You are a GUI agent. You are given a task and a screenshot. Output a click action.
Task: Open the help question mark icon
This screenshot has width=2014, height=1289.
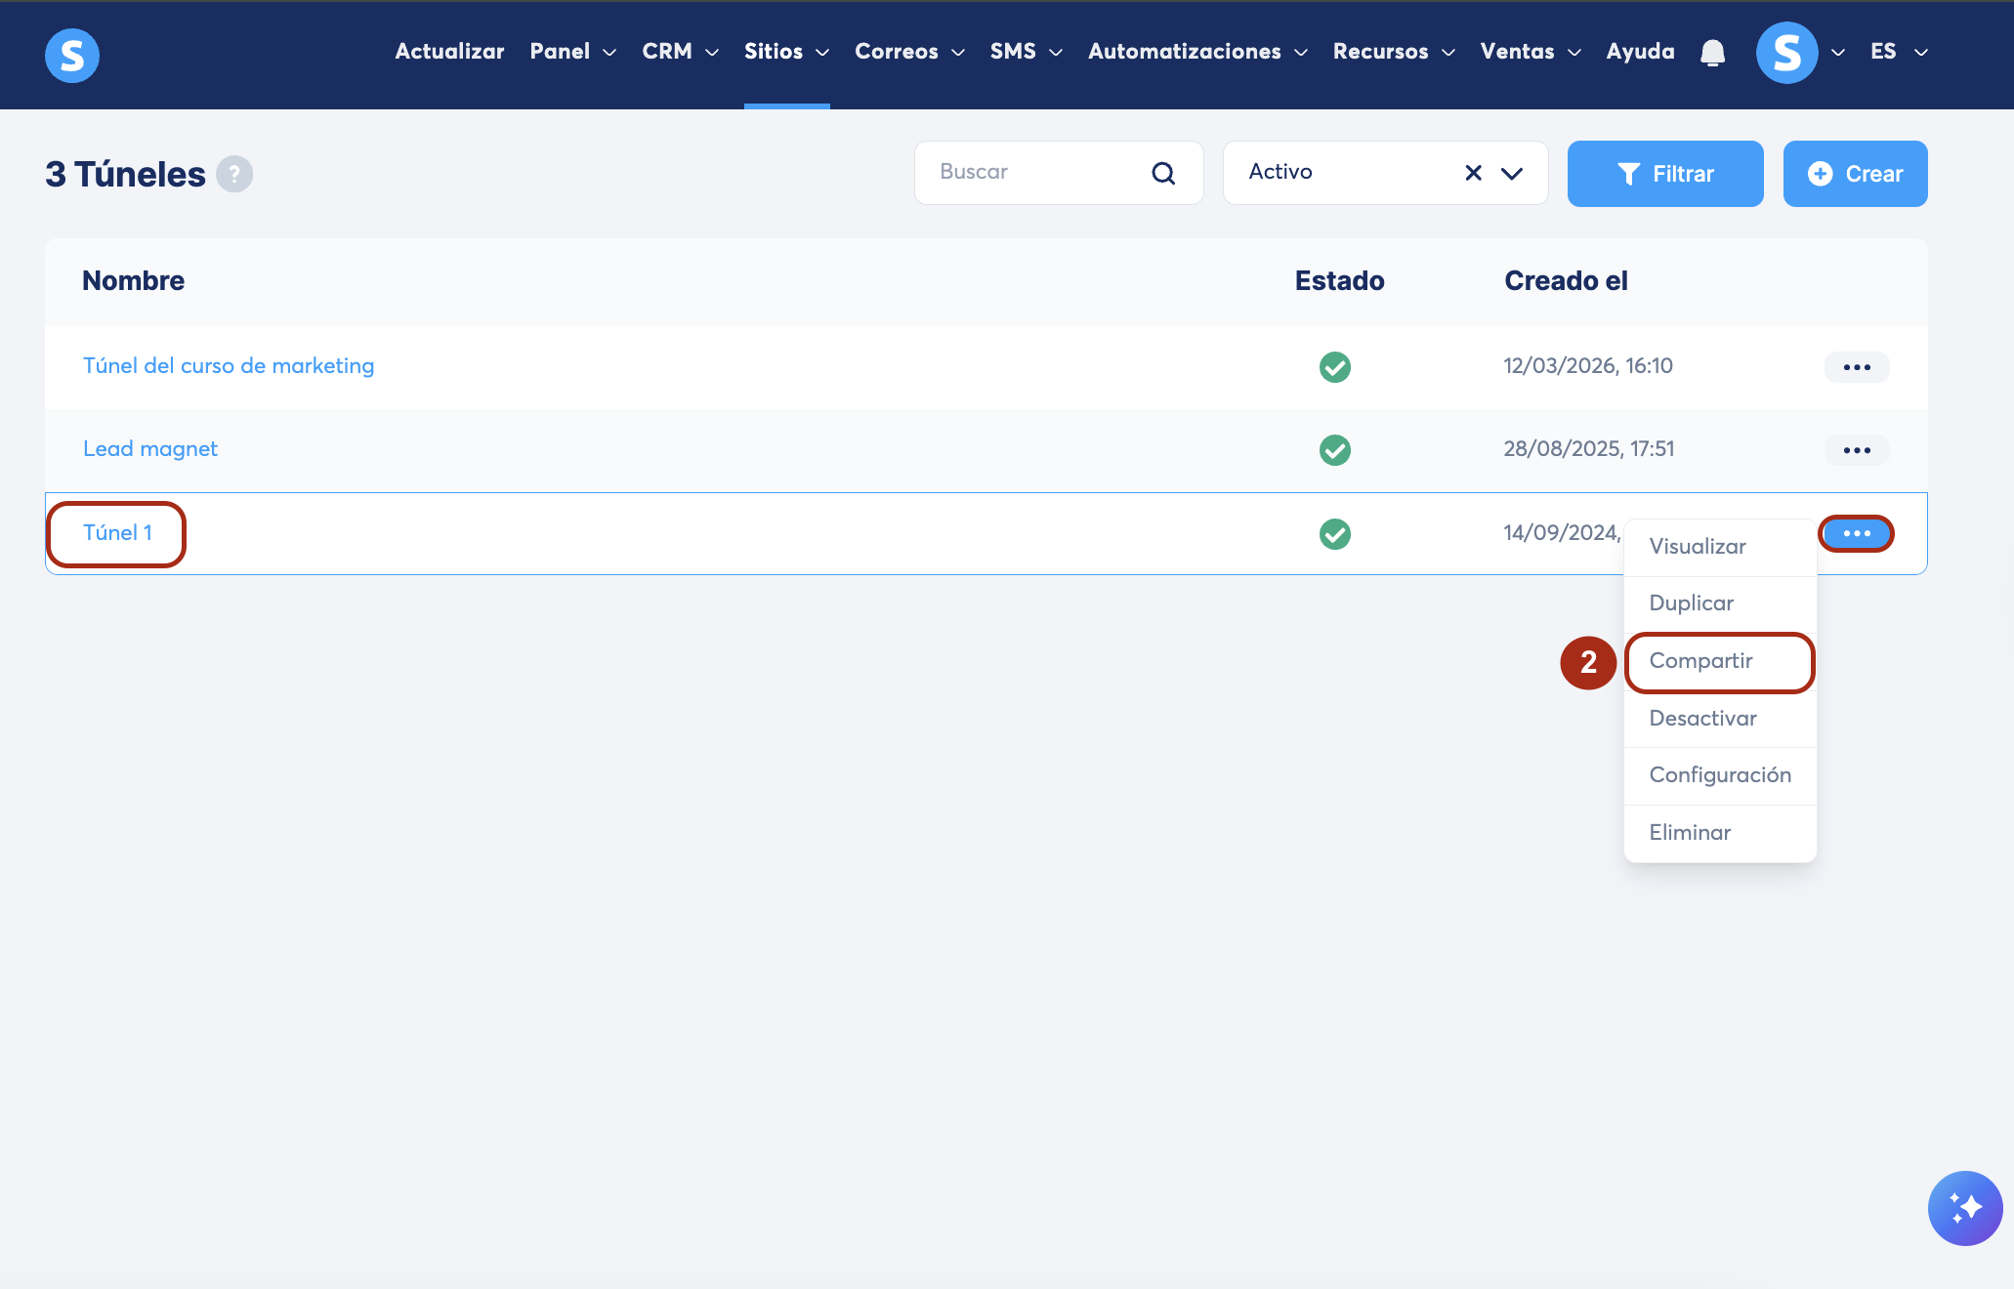coord(234,174)
